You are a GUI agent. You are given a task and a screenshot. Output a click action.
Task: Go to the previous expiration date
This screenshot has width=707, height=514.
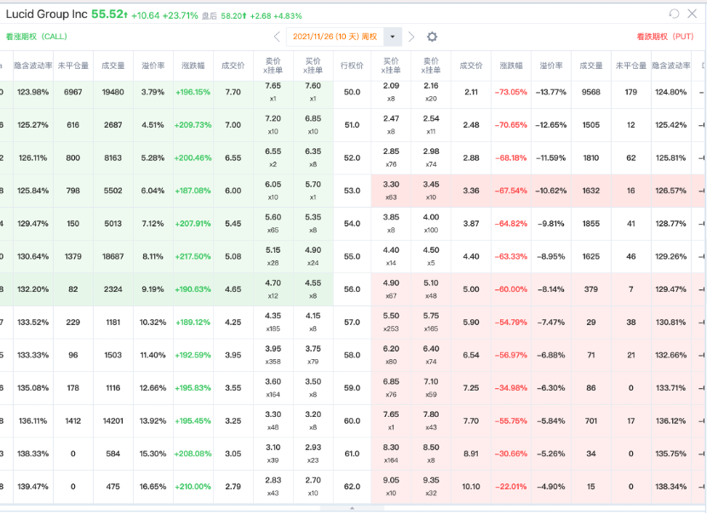tap(277, 37)
